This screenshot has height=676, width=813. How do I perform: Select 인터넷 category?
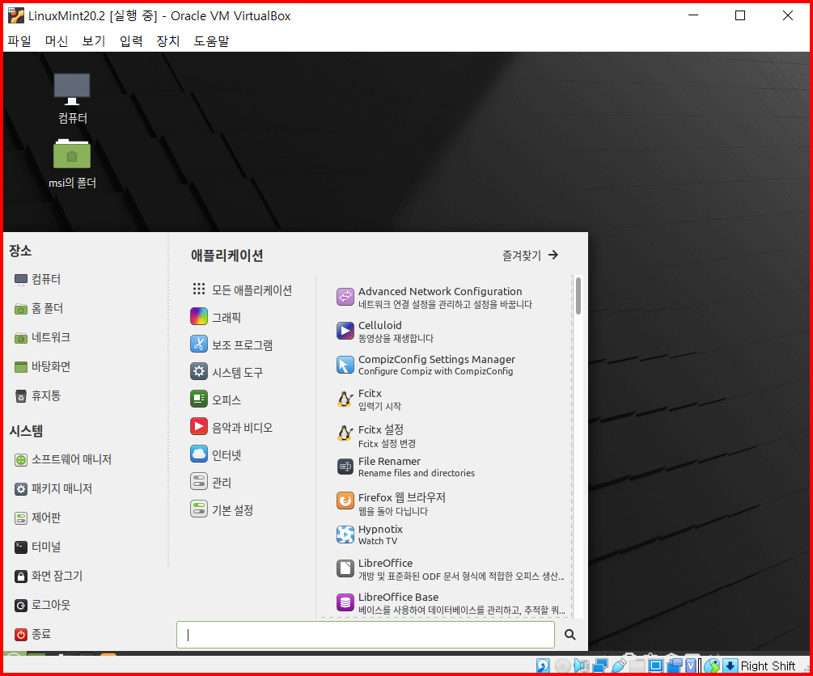[x=216, y=454]
